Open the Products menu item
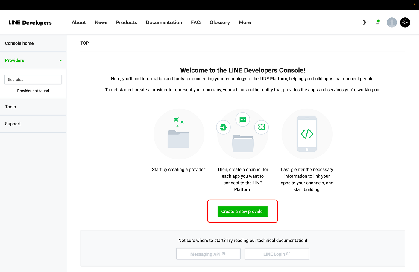The image size is (419, 272). coord(127,22)
